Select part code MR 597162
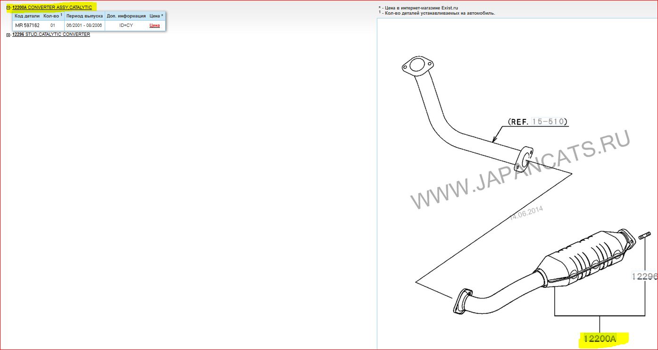Image resolution: width=658 pixels, height=350 pixels. pyautogui.click(x=27, y=25)
